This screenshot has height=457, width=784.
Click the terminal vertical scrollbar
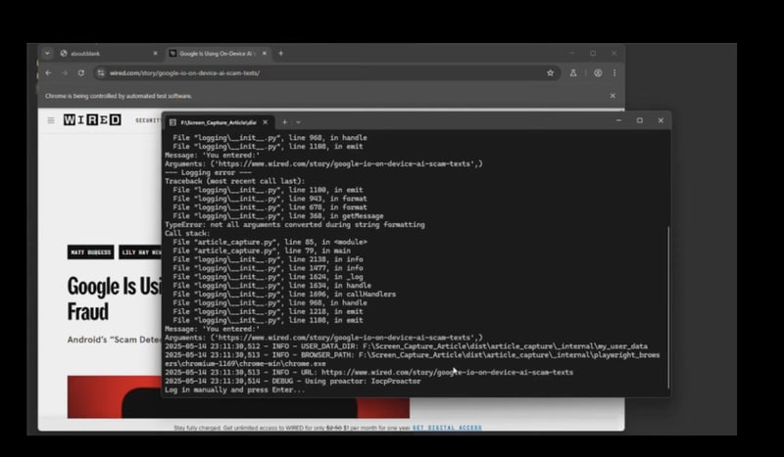(667, 307)
